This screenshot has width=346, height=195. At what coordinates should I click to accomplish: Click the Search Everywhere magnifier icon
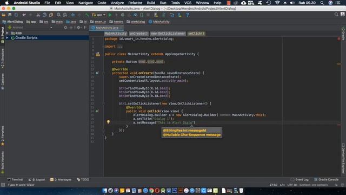(336, 15)
